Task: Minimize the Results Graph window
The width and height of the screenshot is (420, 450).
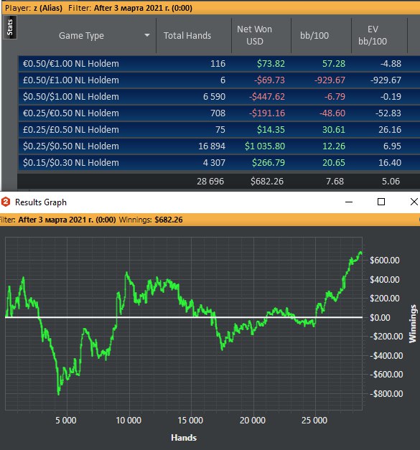Action: 349,202
